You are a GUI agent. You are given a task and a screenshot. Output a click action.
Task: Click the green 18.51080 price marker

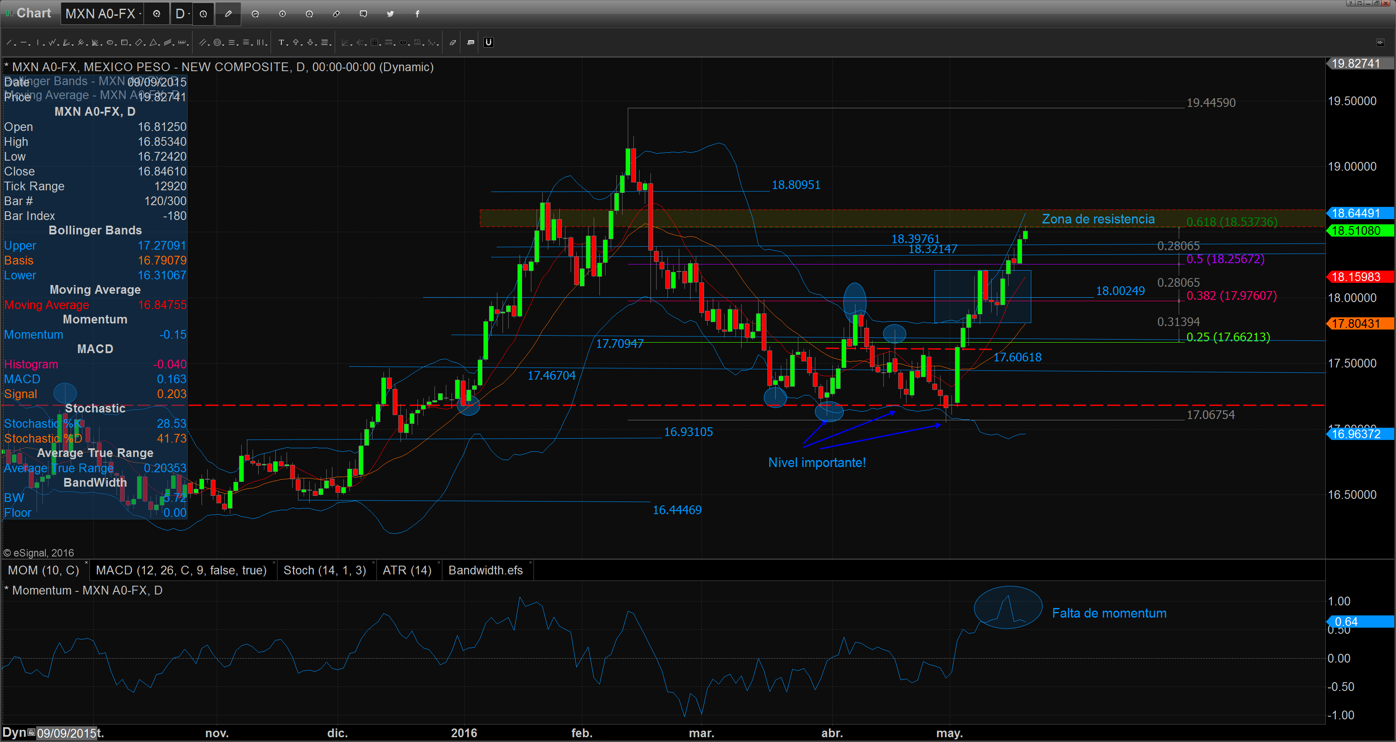1360,230
